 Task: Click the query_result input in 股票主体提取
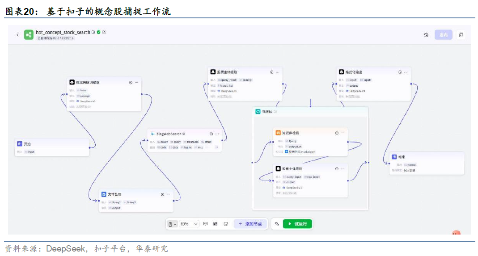click(227, 80)
